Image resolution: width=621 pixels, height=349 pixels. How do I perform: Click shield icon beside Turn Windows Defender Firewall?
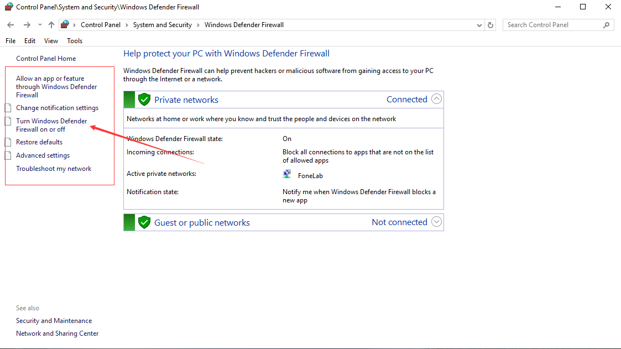click(8, 121)
